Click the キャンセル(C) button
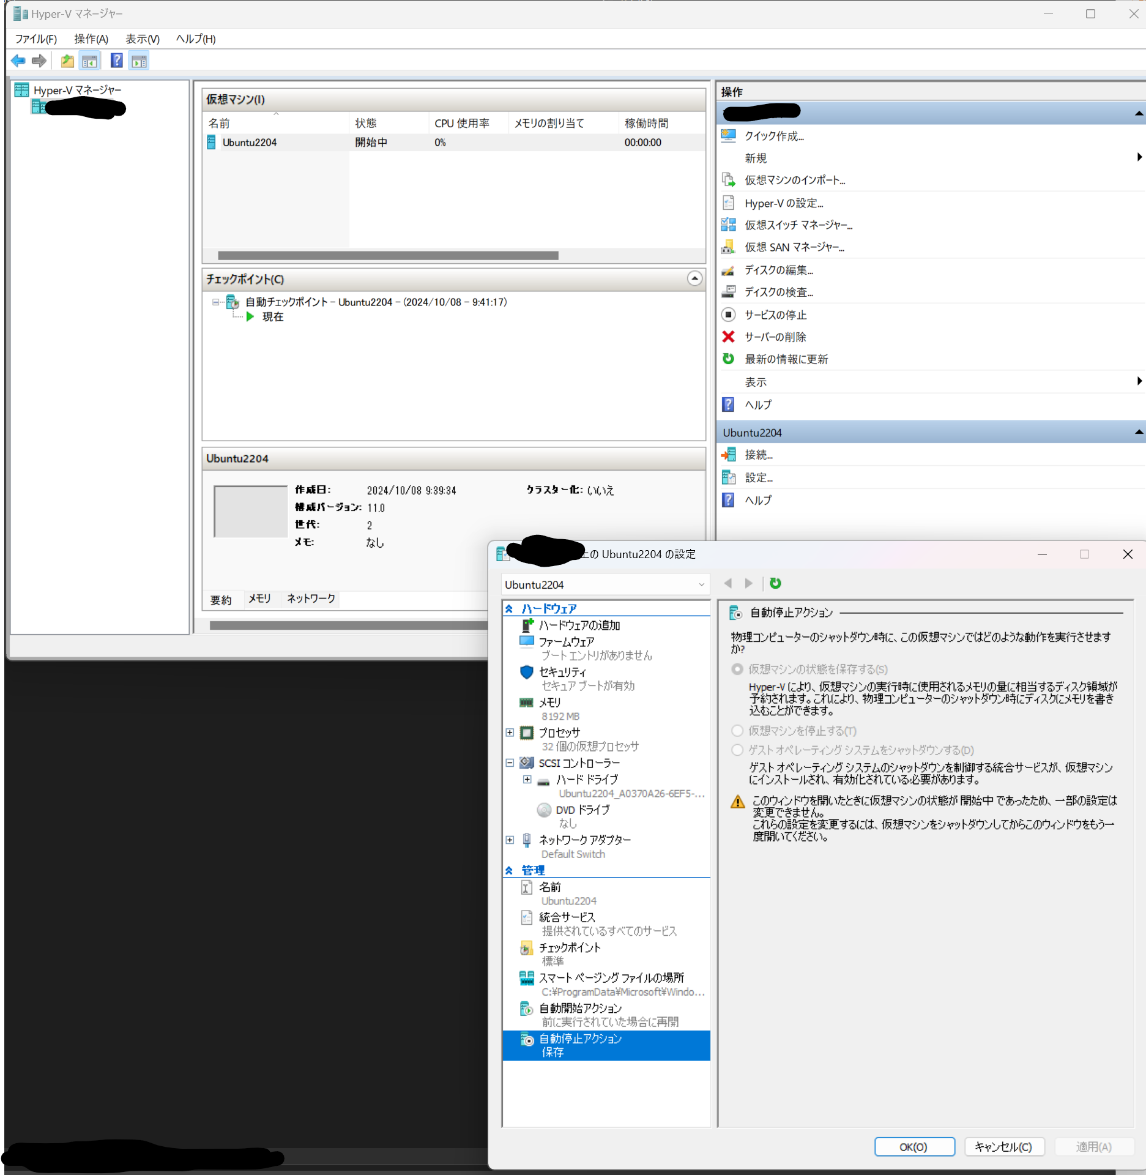 pos(1003,1147)
